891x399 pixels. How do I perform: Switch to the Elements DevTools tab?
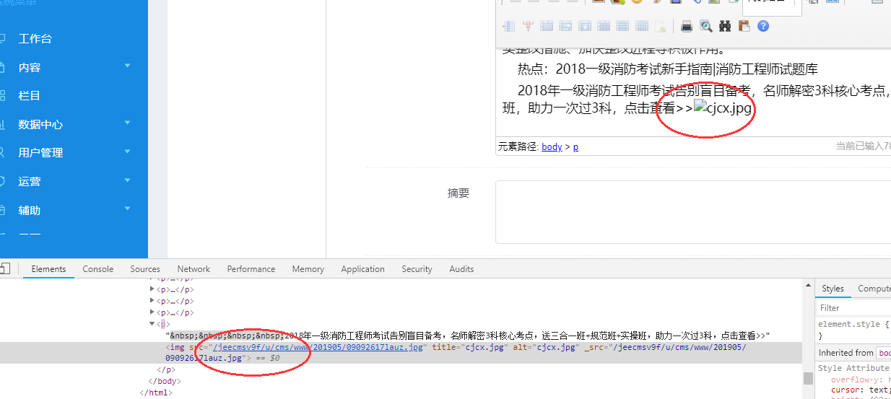point(48,269)
